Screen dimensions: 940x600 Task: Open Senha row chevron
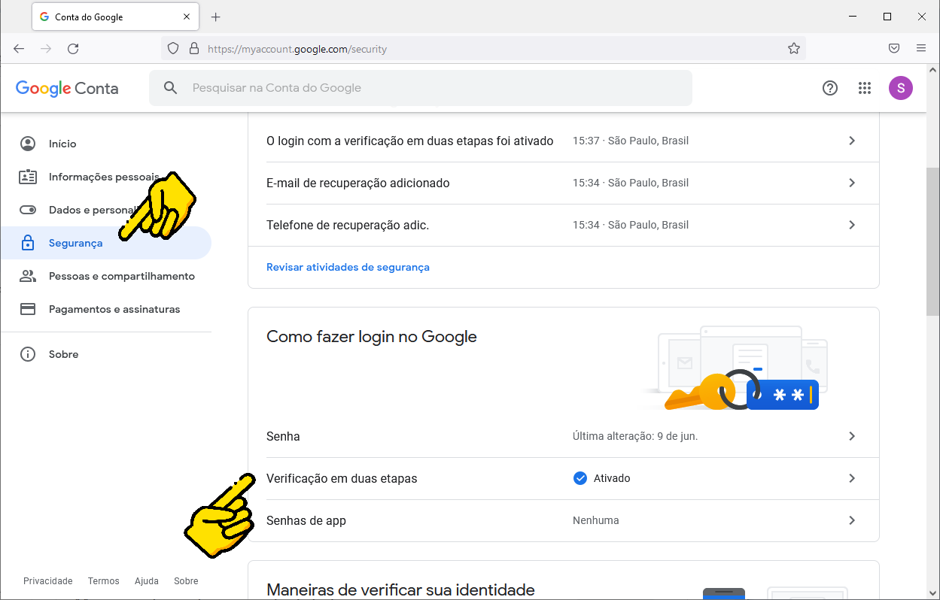tap(852, 436)
